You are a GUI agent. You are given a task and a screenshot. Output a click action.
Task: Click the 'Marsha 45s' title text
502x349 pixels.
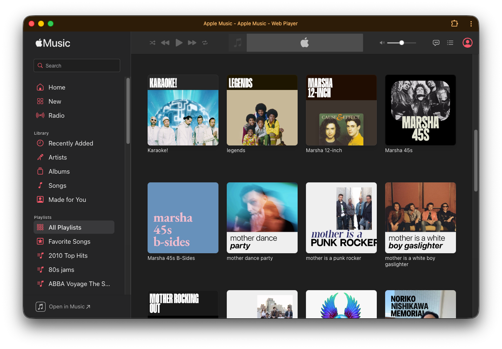coord(399,150)
